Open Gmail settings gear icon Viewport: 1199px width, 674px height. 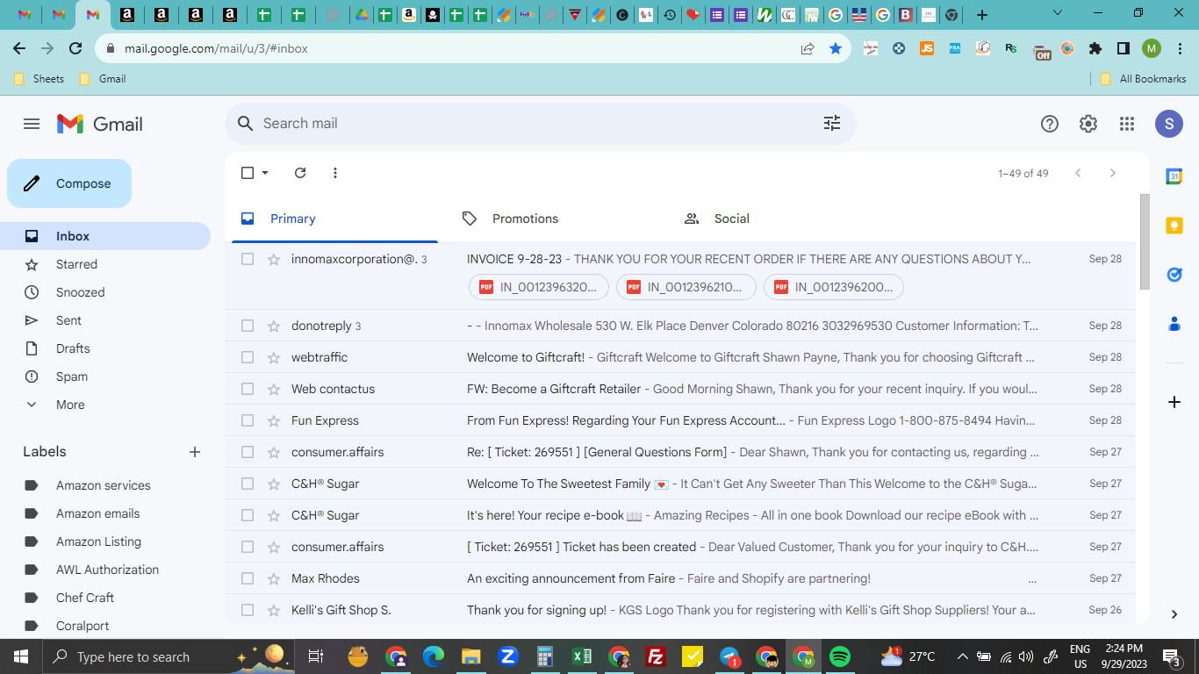coord(1088,124)
